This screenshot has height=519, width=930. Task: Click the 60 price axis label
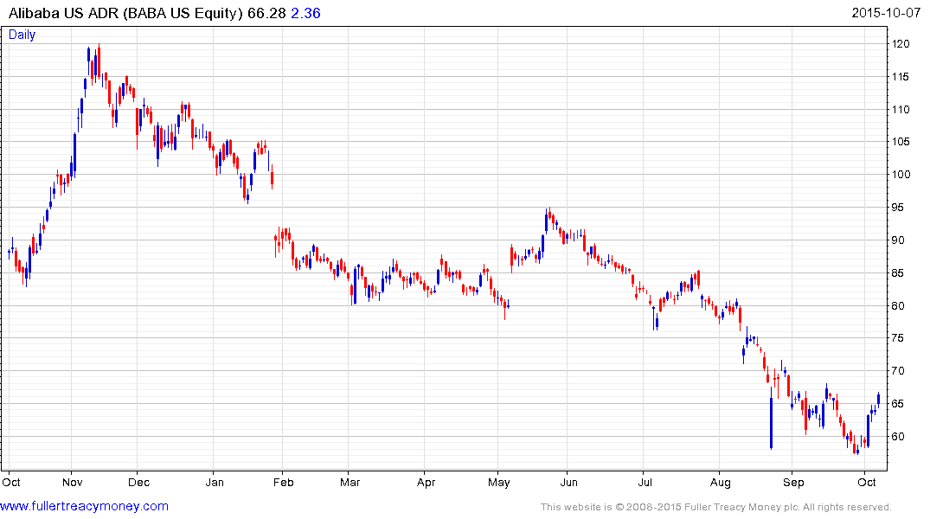pyautogui.click(x=897, y=436)
